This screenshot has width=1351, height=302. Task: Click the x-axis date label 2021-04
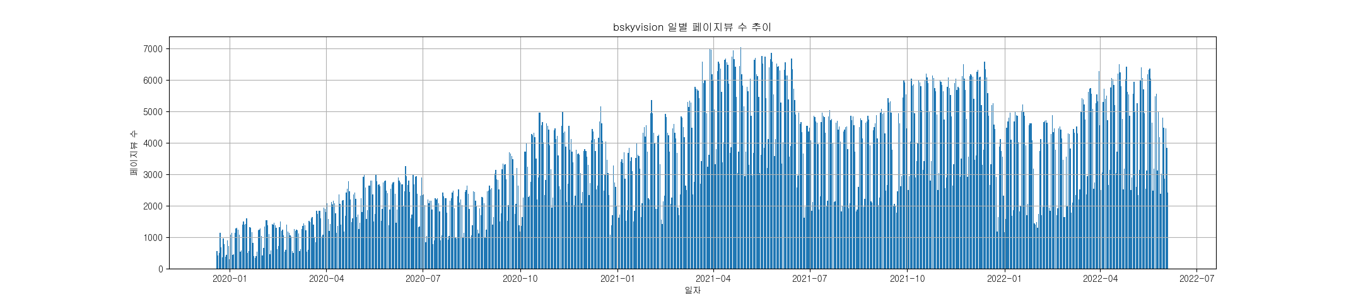(713, 279)
